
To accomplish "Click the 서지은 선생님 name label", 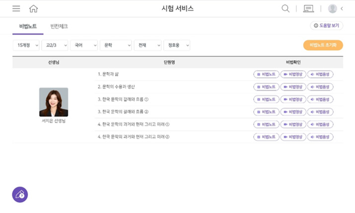I will pos(54,121).
